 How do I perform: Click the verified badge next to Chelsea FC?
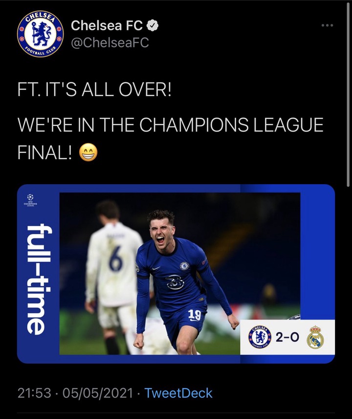[153, 25]
